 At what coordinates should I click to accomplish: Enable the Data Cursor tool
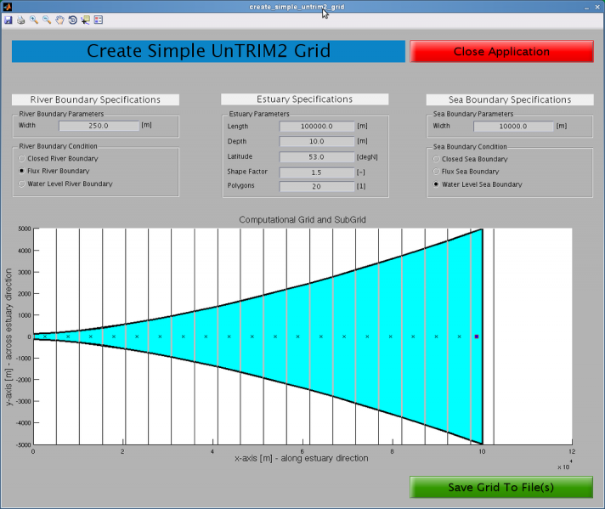pyautogui.click(x=85, y=20)
